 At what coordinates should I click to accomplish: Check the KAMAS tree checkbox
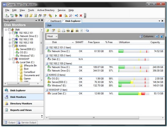tap(13, 46)
